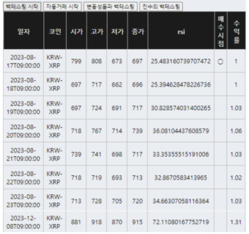
Task: Click rsi value 25.394628478226736
Action: point(181,84)
